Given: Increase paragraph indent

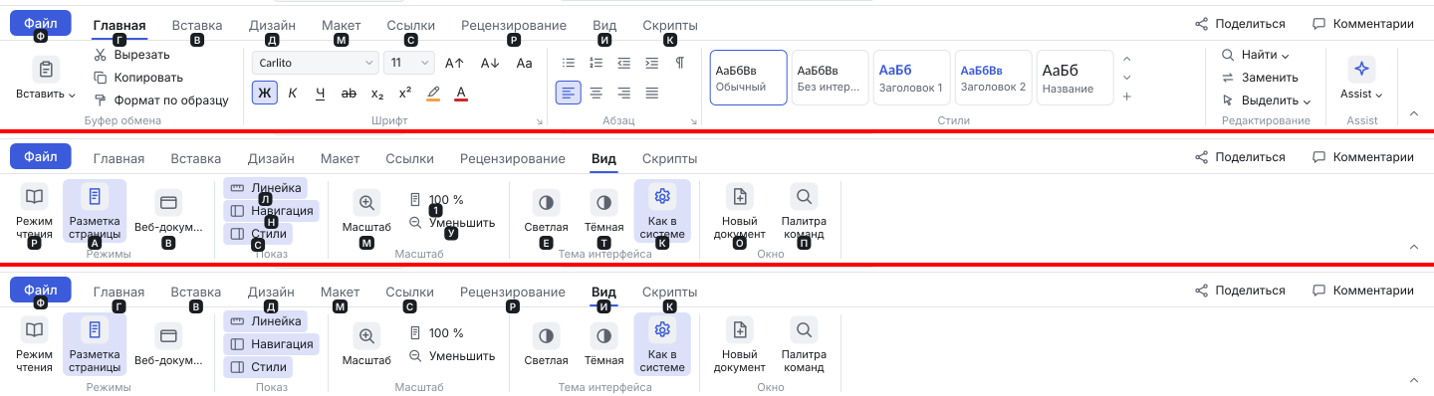Looking at the screenshot, I should (652, 63).
